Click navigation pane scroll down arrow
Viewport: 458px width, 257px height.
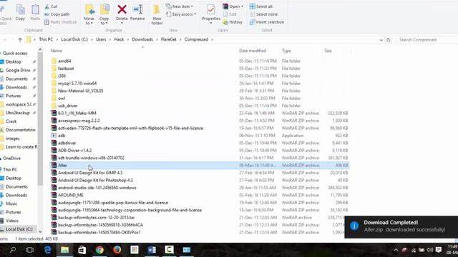pyautogui.click(x=40, y=232)
